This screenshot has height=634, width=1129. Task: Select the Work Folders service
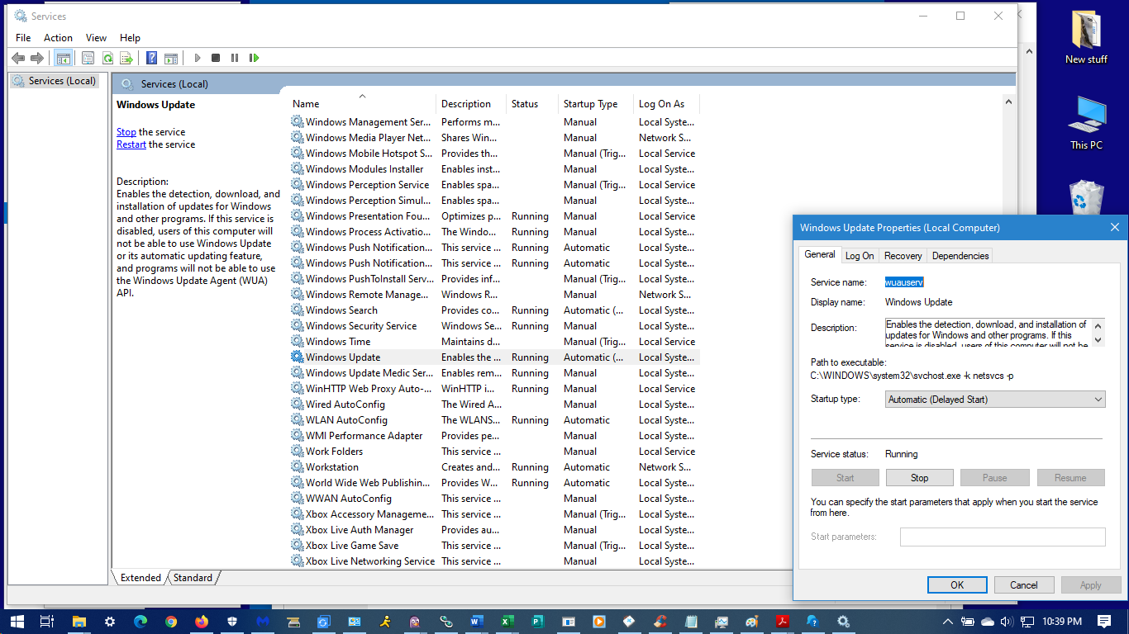pyautogui.click(x=495, y=452)
